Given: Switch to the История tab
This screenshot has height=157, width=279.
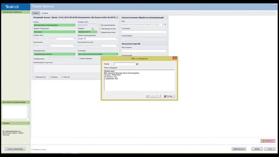Looking at the screenshot, I should pyautogui.click(x=45, y=13).
